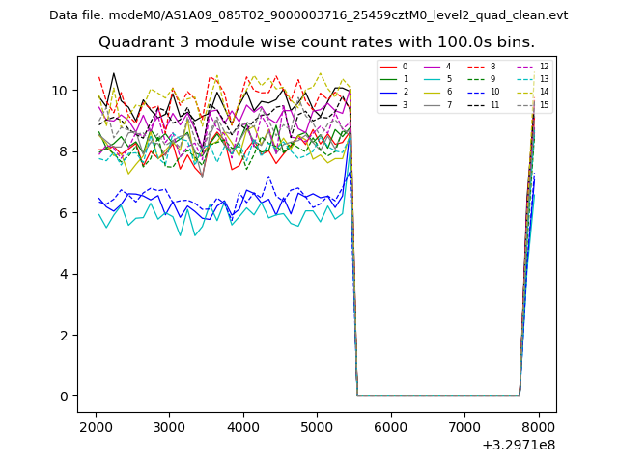Viewport: 618px width, 463px height.
Task: Click the x-axis offset label +3.2971e8
Action: point(517,445)
